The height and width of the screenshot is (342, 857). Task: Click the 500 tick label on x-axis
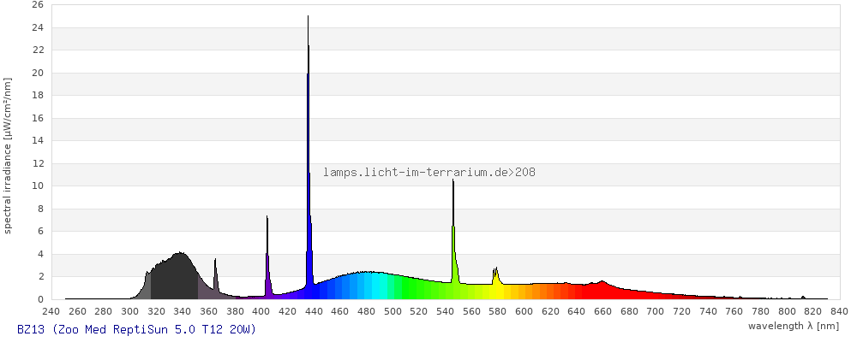point(393,311)
